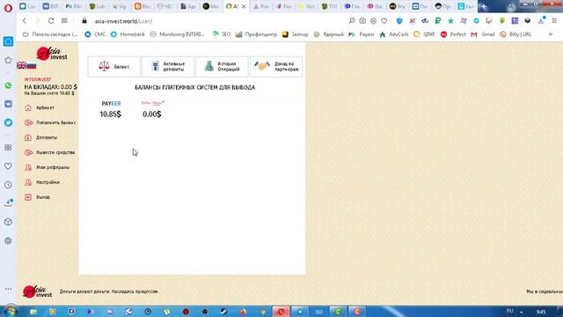
Task: Take a snapshot with the camera icon
Action: pyautogui.click(x=362, y=21)
